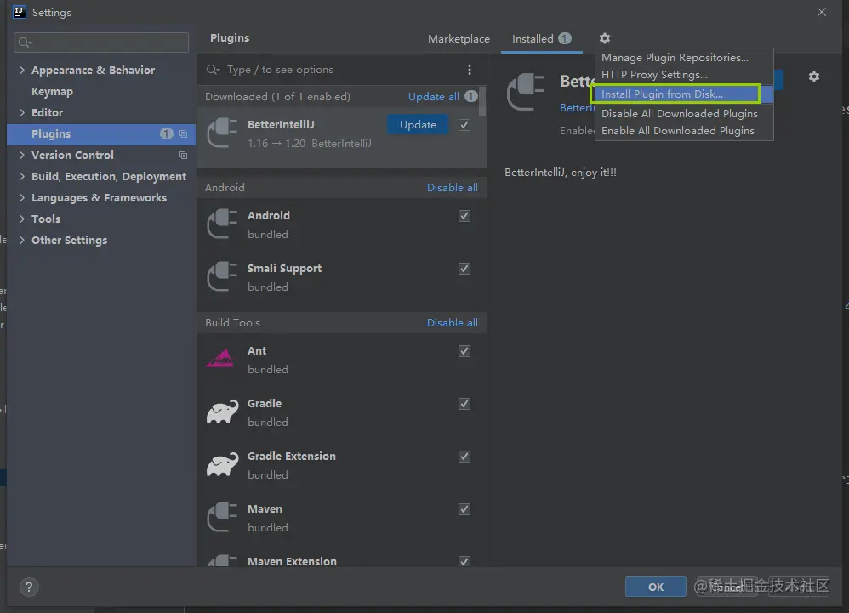This screenshot has height=613, width=849.
Task: Click the Smali Support plug icon
Action: (223, 276)
